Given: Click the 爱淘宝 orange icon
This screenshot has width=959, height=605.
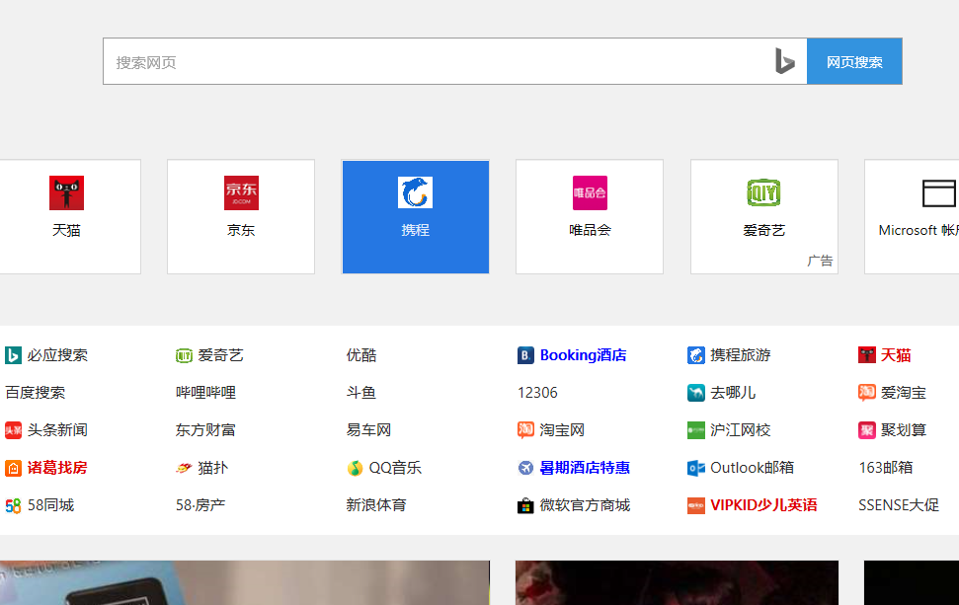Looking at the screenshot, I should pos(866,393).
